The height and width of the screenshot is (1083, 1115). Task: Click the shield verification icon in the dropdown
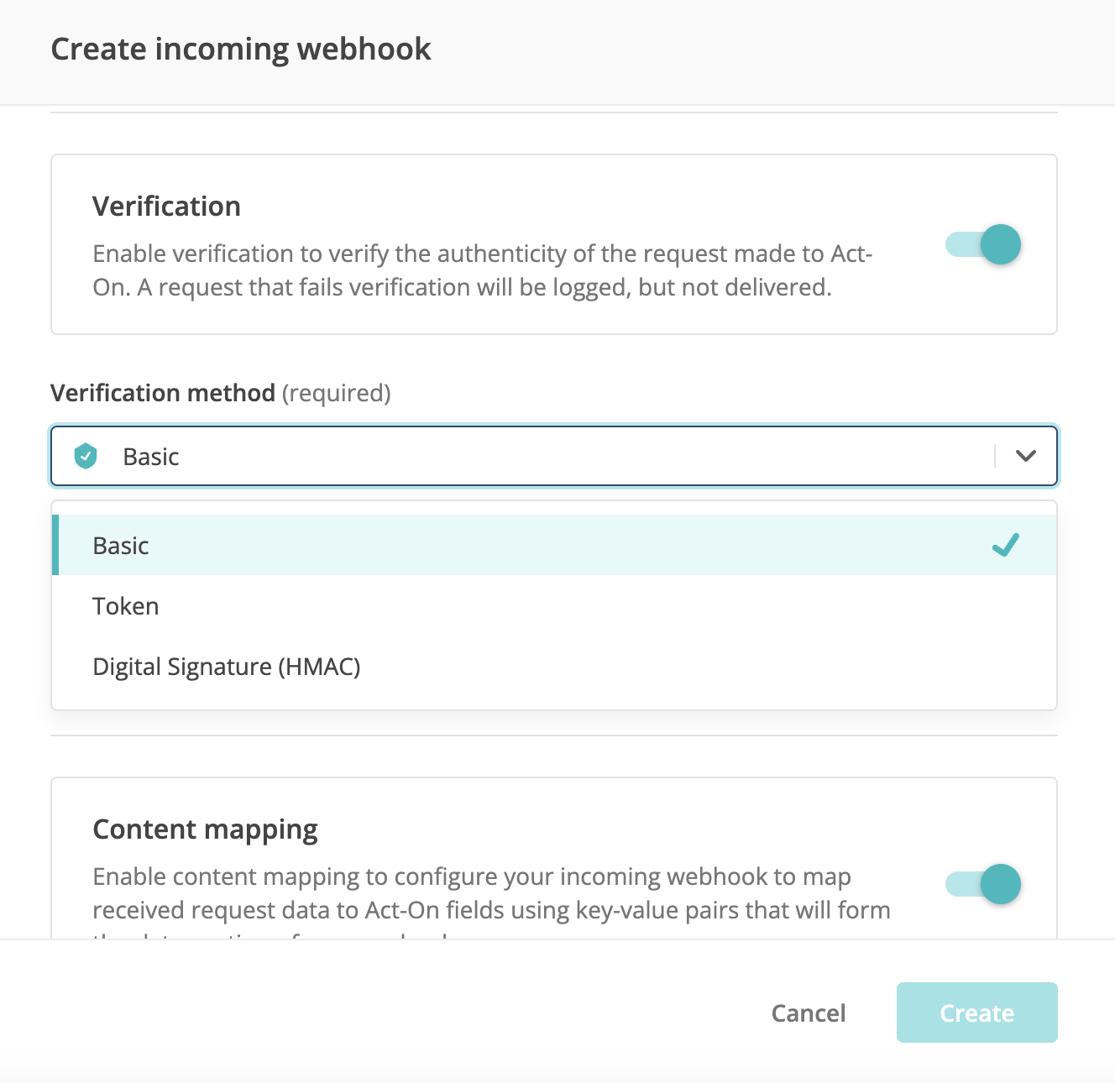tap(85, 456)
